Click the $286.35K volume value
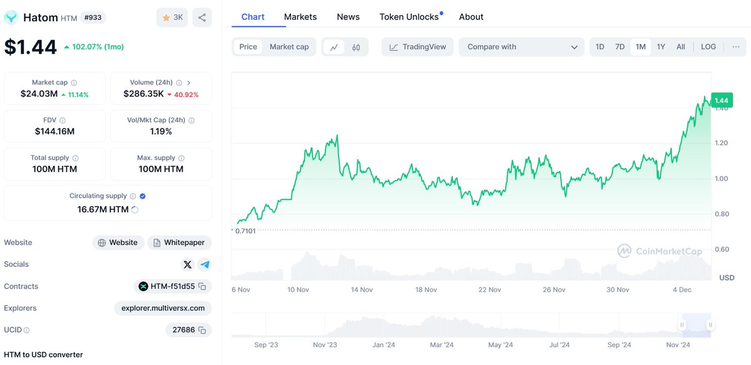 (143, 94)
